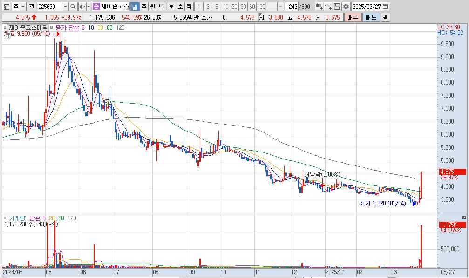
Task: Switch to the 분 minute chart
Action: (x=171, y=6)
